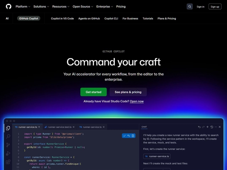
Task: Click the green Get started button
Action: [94, 92]
